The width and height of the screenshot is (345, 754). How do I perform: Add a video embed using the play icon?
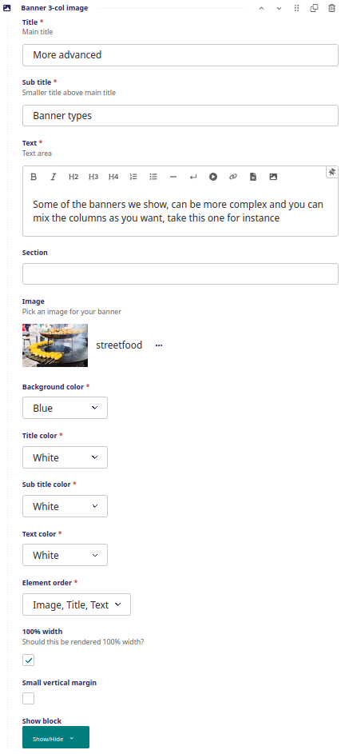(x=213, y=177)
